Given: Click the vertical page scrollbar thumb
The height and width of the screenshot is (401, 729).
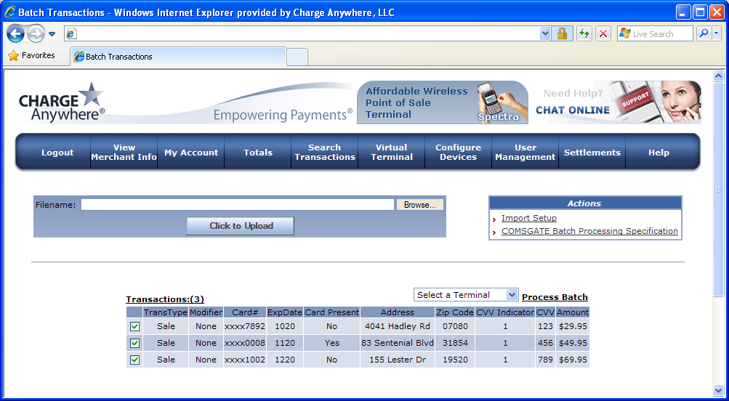Looking at the screenshot, I should pyautogui.click(x=719, y=189).
